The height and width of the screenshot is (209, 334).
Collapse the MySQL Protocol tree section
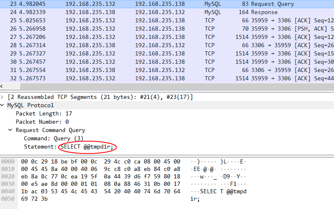pos(3,105)
